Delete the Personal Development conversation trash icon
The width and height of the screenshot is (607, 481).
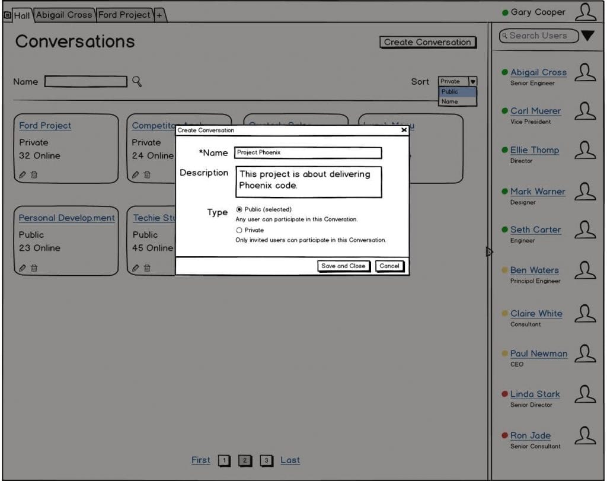[x=34, y=267]
